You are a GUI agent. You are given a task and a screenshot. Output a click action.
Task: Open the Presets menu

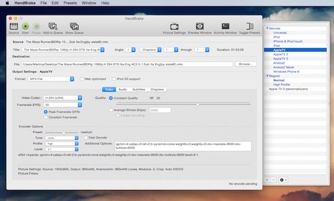coord(70,3)
